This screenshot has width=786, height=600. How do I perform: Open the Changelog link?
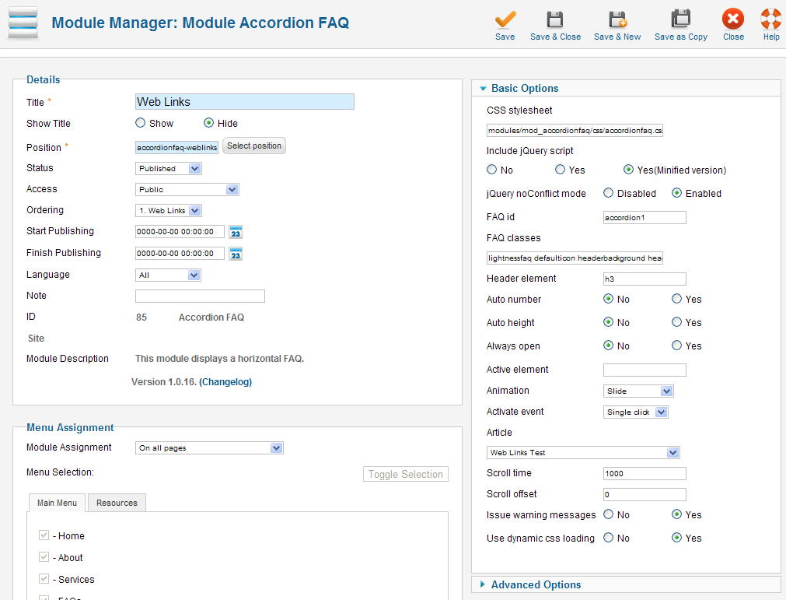[x=225, y=381]
